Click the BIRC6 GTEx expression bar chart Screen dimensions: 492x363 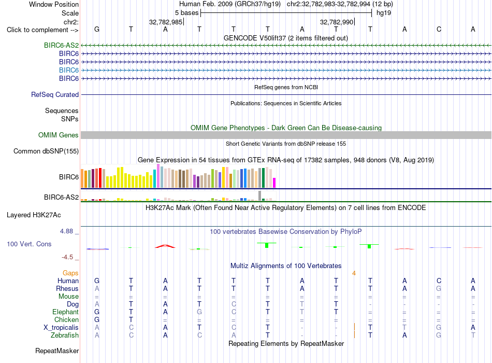pos(178,176)
